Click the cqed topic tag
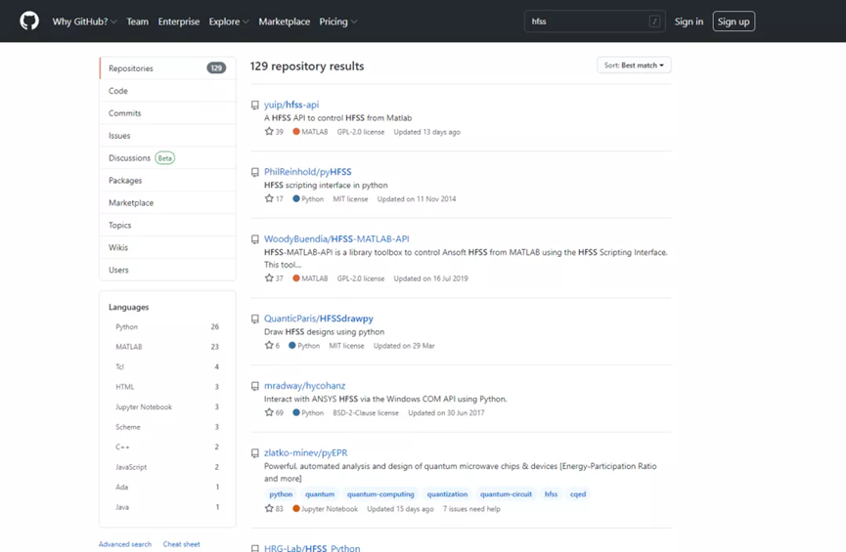The height and width of the screenshot is (552, 846). tap(578, 494)
